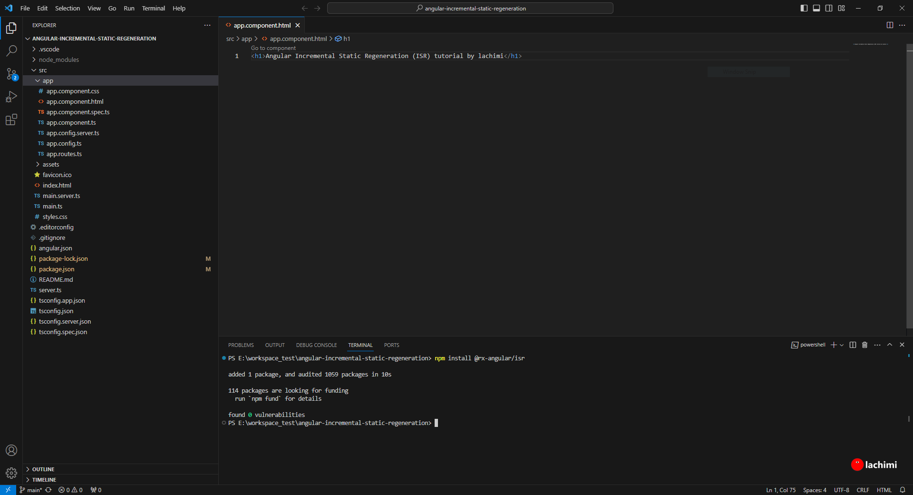The height and width of the screenshot is (495, 913).
Task: Click the Accounts icon
Action: coord(11,450)
